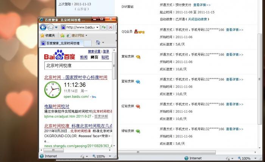The width and height of the screenshot is (265, 162).
Task: Open 查看详情>> for DNF黑钻 in background window
Action: click(x=202, y=5)
